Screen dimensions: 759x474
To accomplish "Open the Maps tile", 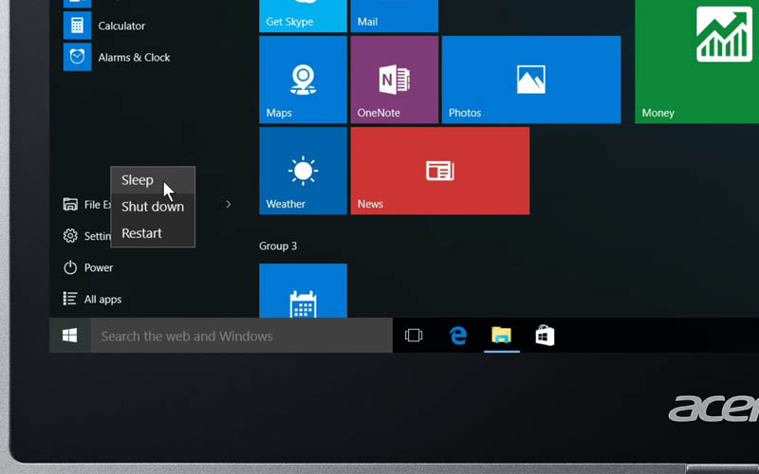I will (303, 80).
